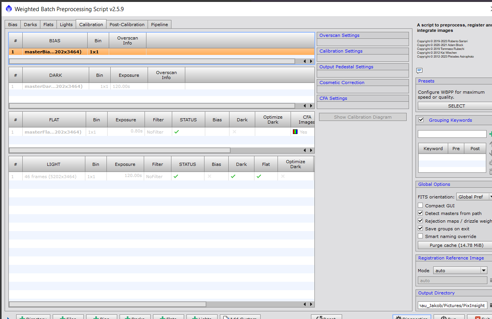Open the FITS orientation dropdown
The image size is (492, 319).
(474, 197)
